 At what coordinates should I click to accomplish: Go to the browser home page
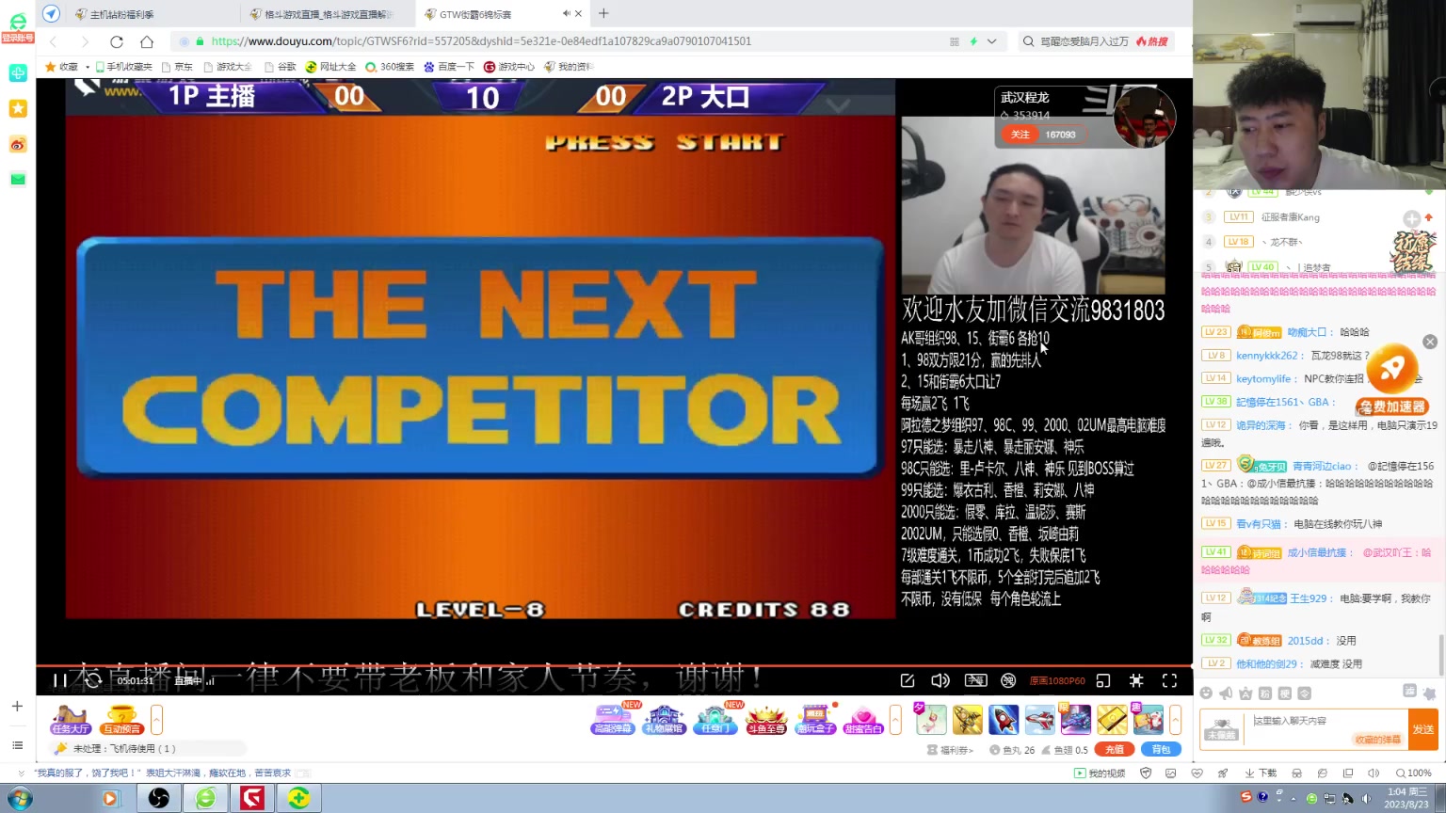[147, 41]
